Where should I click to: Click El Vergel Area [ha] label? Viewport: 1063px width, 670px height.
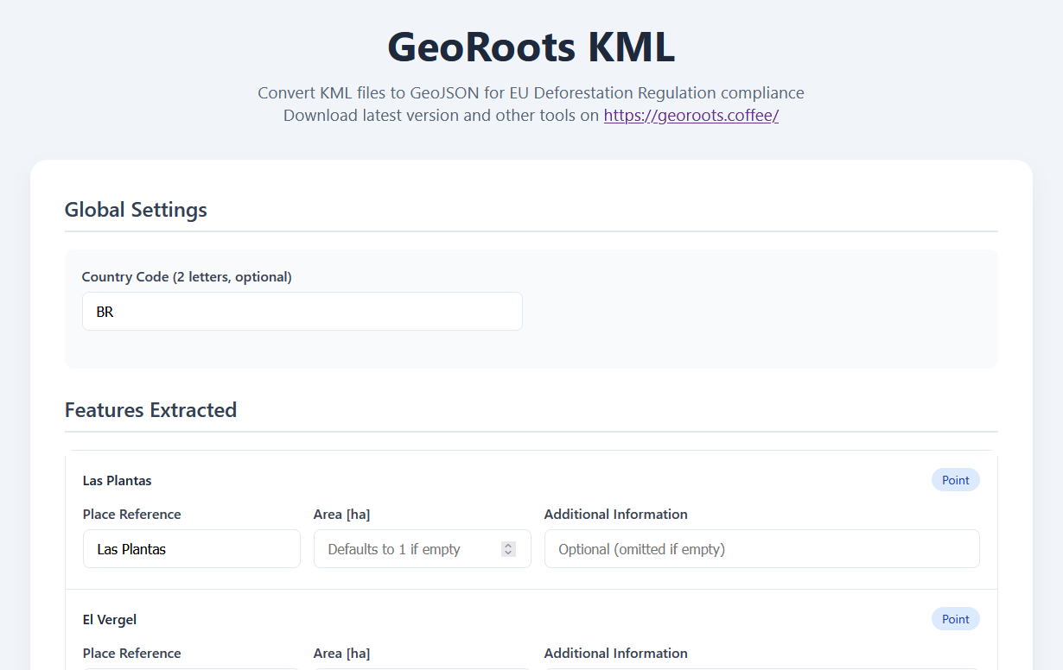pos(341,654)
